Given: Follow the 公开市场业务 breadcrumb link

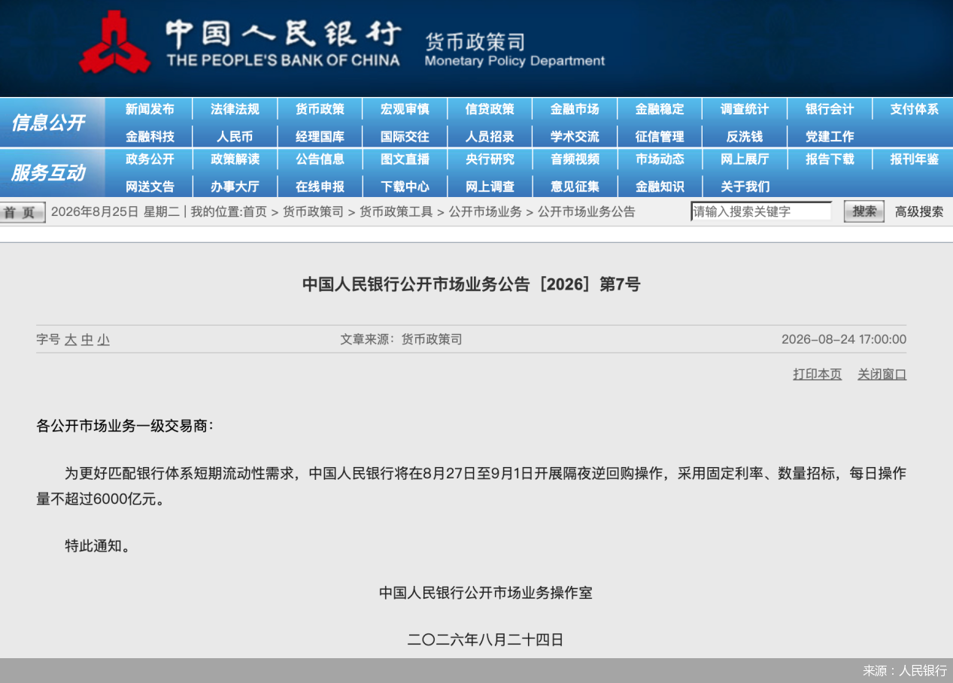Looking at the screenshot, I should tap(485, 212).
